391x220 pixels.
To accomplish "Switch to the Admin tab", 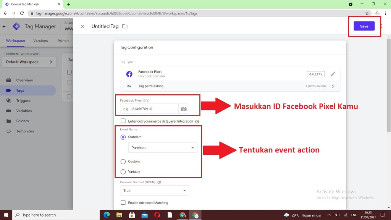I will [63, 40].
